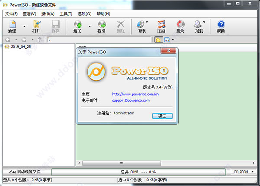The image size is (260, 186).
Task: Expand the 新建 dropdown arrow
Action: click(x=24, y=26)
